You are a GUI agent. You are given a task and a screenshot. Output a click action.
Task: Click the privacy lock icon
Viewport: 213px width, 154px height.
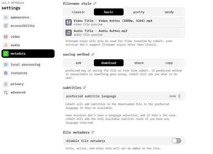[x=6, y=84]
